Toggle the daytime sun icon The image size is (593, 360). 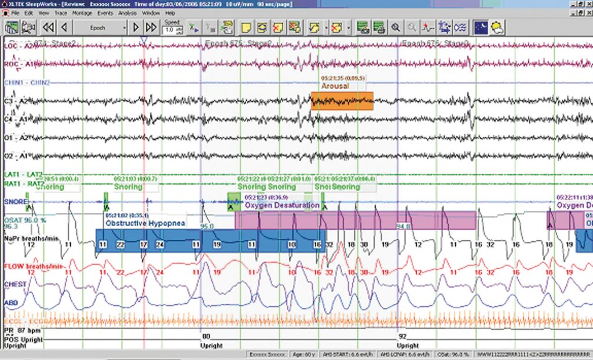point(496,27)
